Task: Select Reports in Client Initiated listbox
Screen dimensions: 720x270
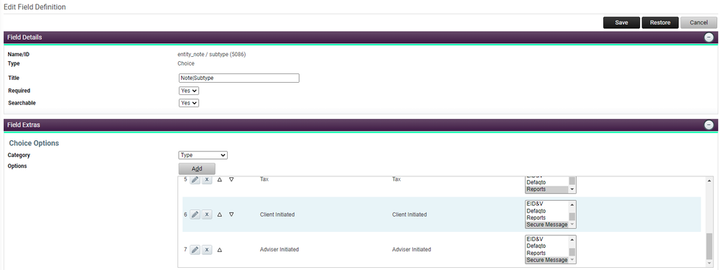Action: 546,217
